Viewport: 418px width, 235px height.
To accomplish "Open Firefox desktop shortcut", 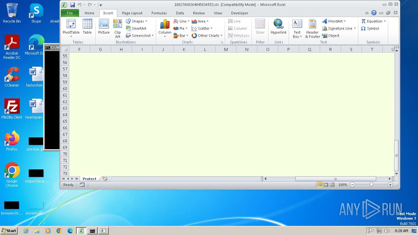I will point(12,141).
